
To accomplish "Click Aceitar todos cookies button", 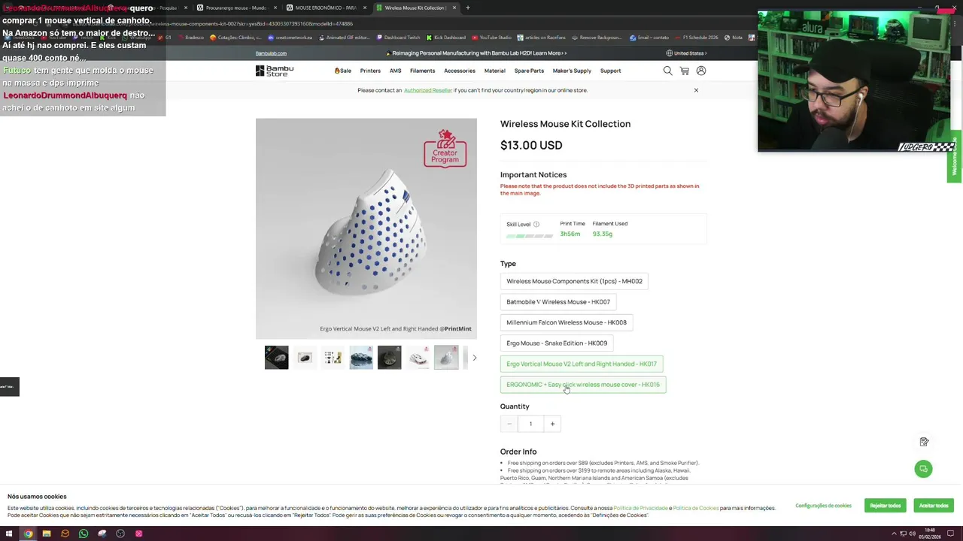I will click(934, 506).
